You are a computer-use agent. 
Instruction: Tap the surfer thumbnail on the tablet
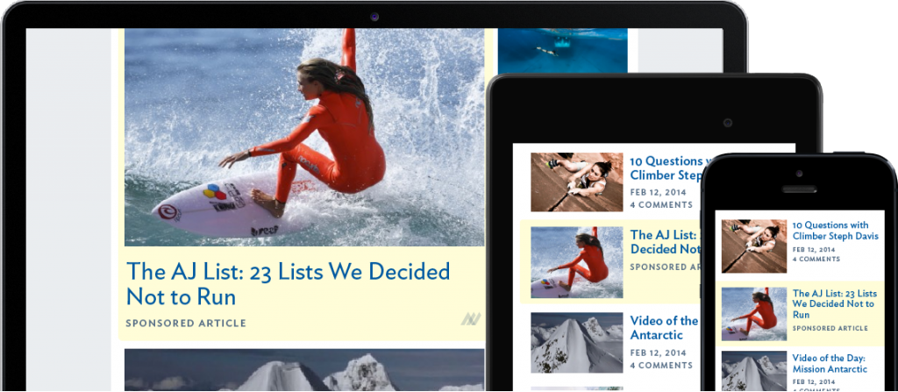pyautogui.click(x=577, y=262)
